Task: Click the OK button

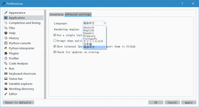Action: click(156, 102)
